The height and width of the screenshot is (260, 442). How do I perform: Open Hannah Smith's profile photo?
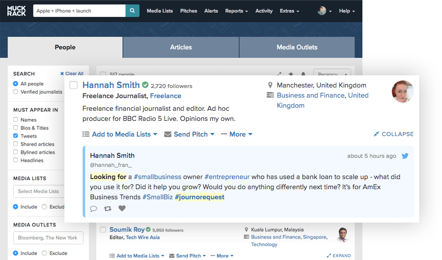tap(402, 92)
